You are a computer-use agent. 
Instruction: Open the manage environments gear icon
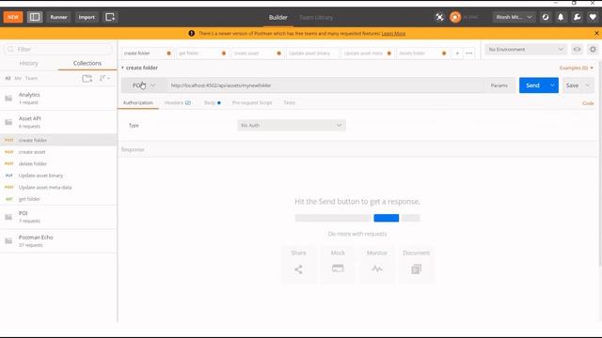tap(593, 50)
